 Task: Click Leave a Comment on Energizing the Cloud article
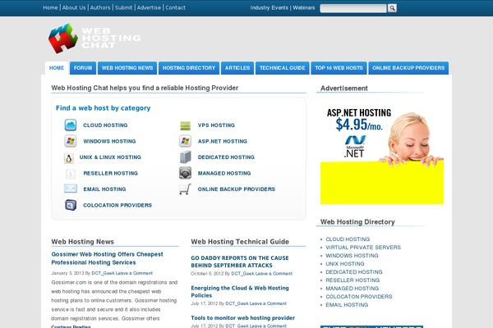[x=268, y=303]
